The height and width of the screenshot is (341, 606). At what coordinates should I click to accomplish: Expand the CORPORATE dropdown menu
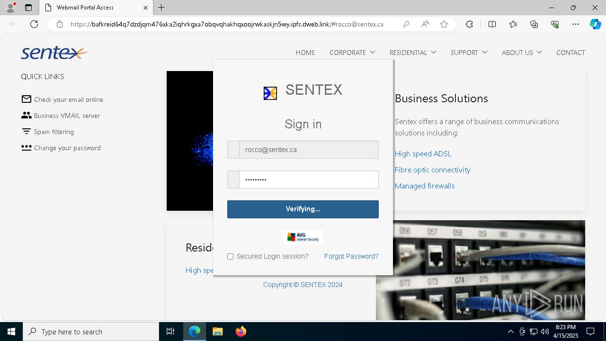[x=352, y=53]
